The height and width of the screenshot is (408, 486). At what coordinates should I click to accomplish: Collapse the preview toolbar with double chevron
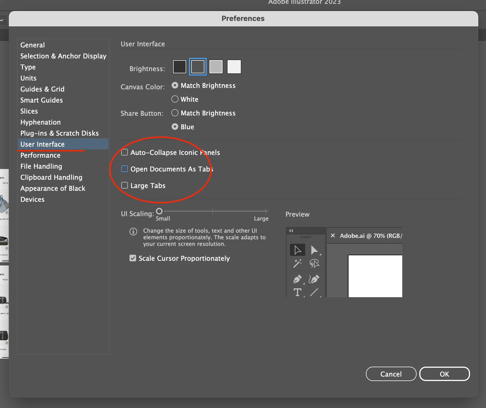click(x=291, y=231)
